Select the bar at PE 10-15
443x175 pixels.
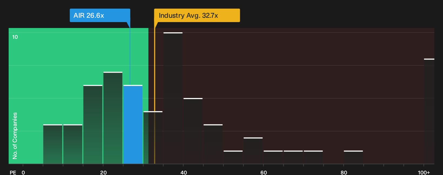click(x=73, y=144)
